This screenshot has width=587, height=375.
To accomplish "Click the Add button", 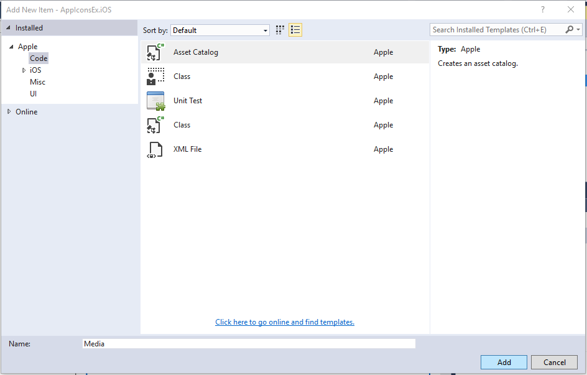I will (x=504, y=363).
